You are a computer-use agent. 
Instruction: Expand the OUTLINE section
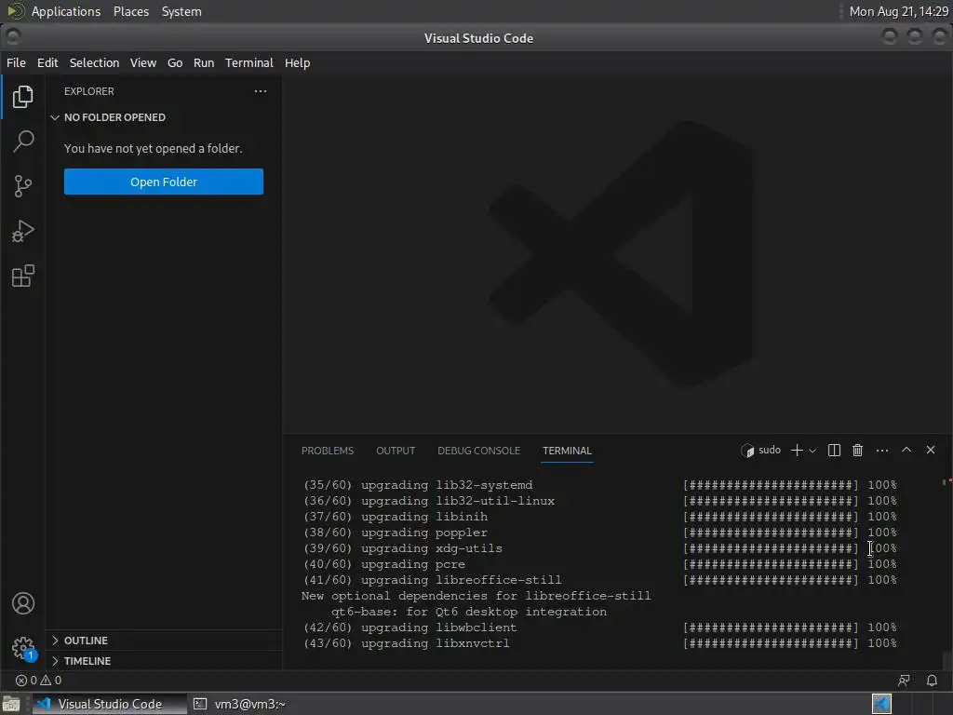tap(164, 641)
